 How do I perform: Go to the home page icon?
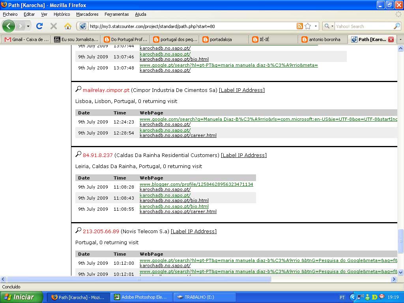coord(68,26)
